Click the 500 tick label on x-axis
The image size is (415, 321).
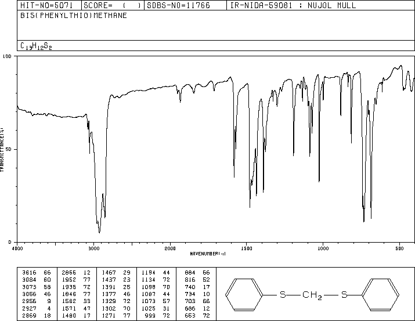399,248
